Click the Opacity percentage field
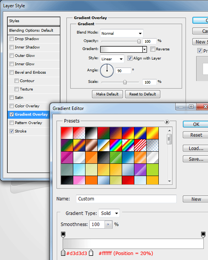 [x=150, y=41]
